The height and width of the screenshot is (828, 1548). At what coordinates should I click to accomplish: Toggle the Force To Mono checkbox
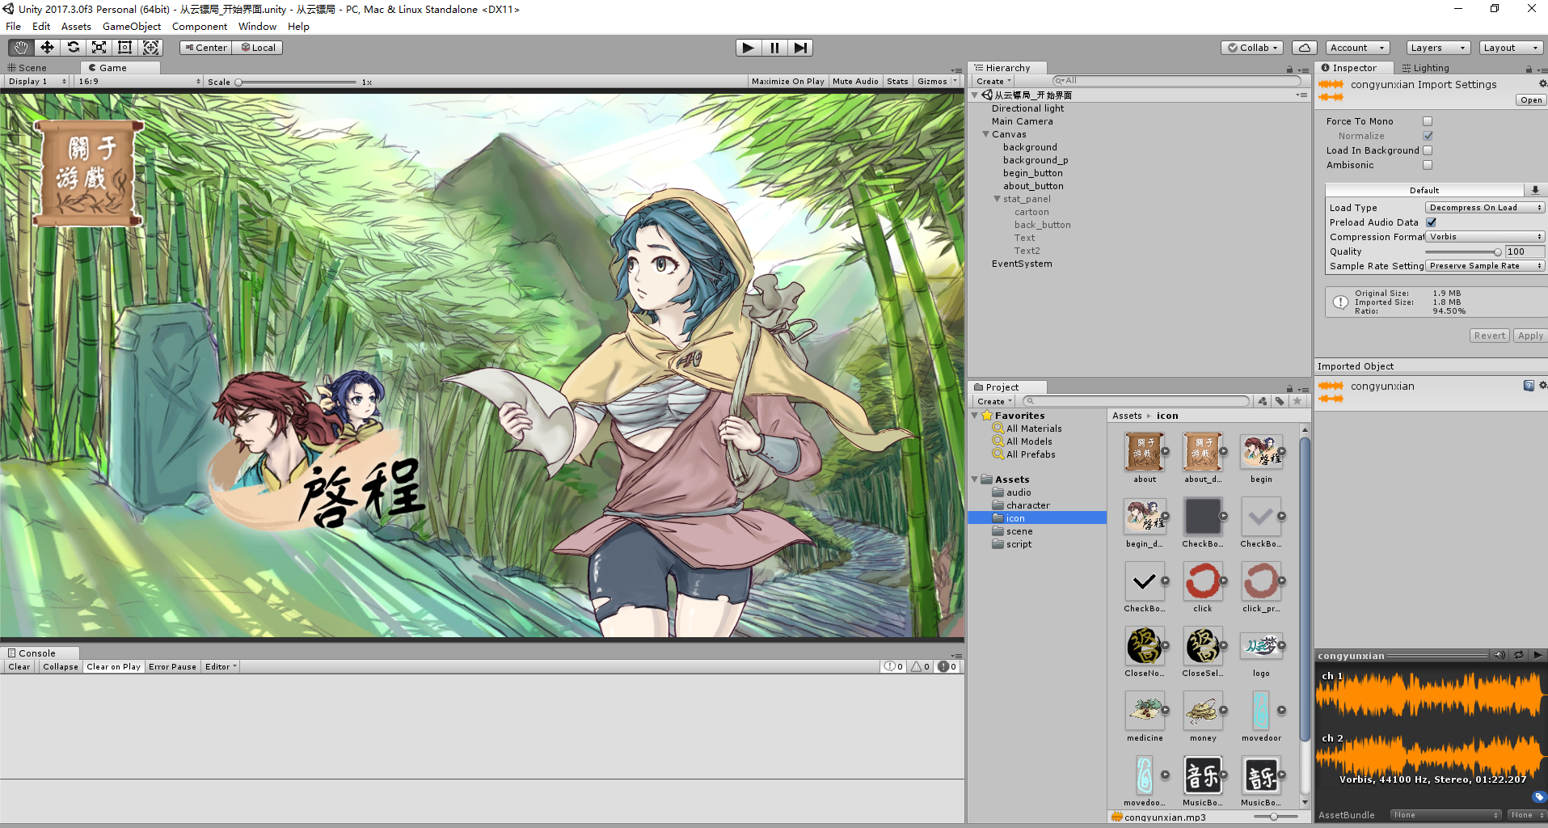pos(1428,121)
